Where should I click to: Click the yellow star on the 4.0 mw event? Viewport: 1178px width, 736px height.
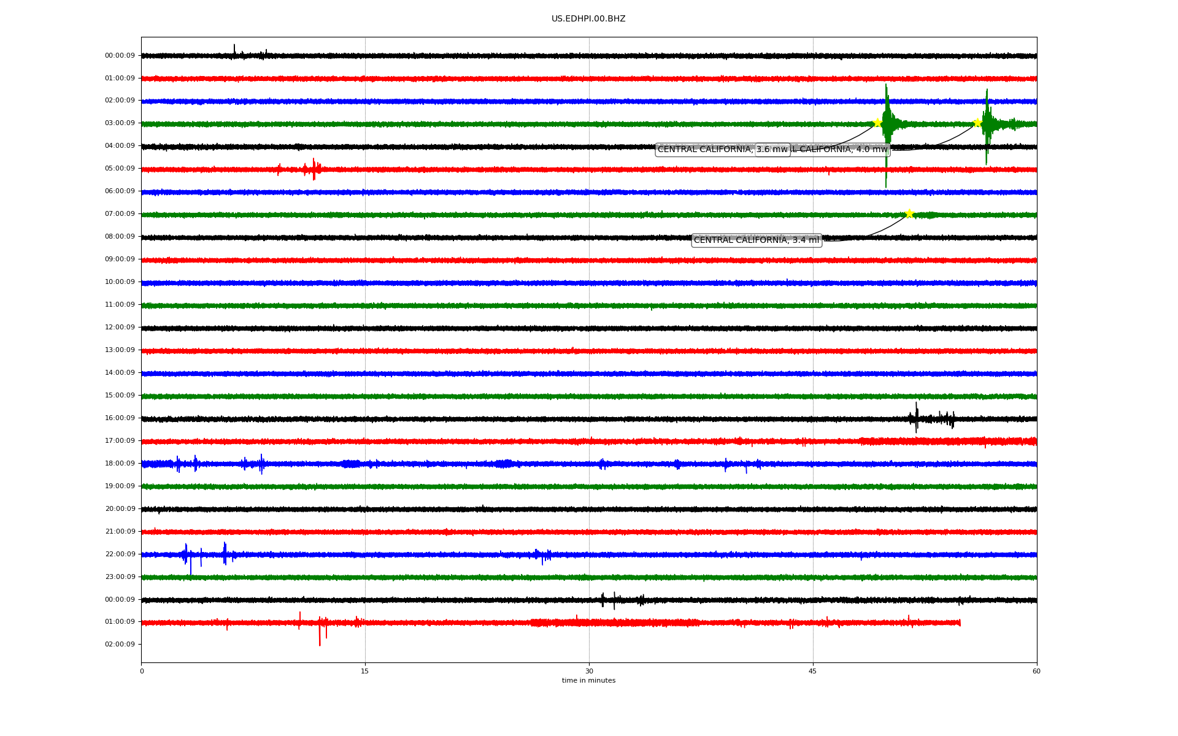tap(977, 123)
